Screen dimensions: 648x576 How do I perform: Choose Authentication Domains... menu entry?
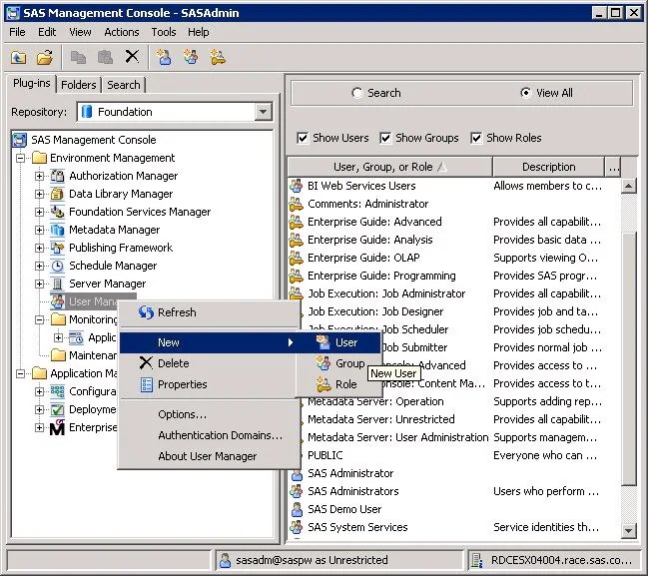[x=209, y=435]
